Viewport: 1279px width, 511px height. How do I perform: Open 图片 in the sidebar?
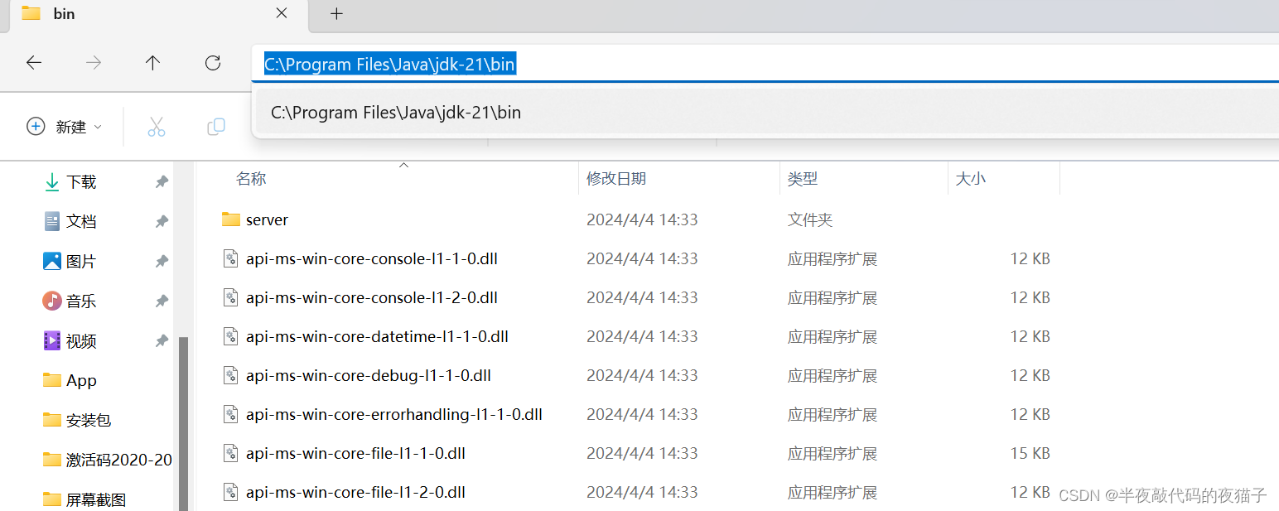click(81, 261)
